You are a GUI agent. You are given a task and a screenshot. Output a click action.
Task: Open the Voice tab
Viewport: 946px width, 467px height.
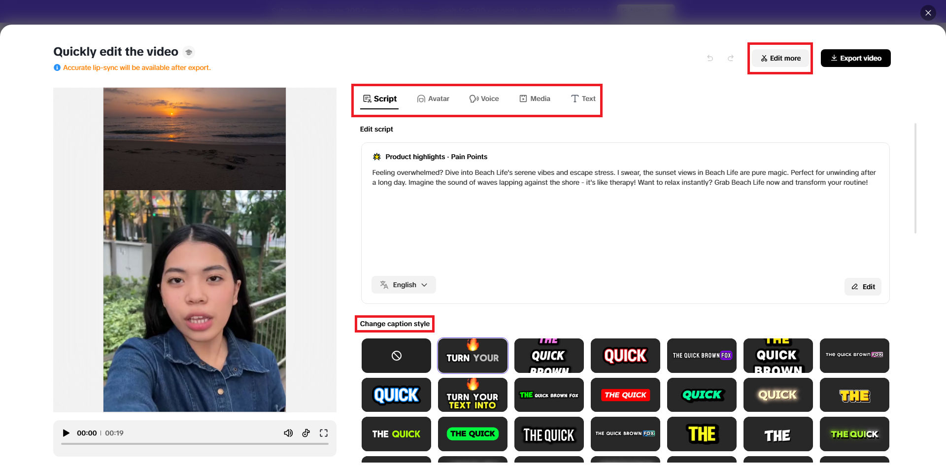(x=484, y=99)
